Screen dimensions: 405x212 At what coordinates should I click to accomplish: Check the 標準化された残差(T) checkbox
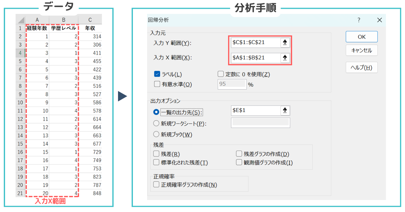[x=156, y=163]
